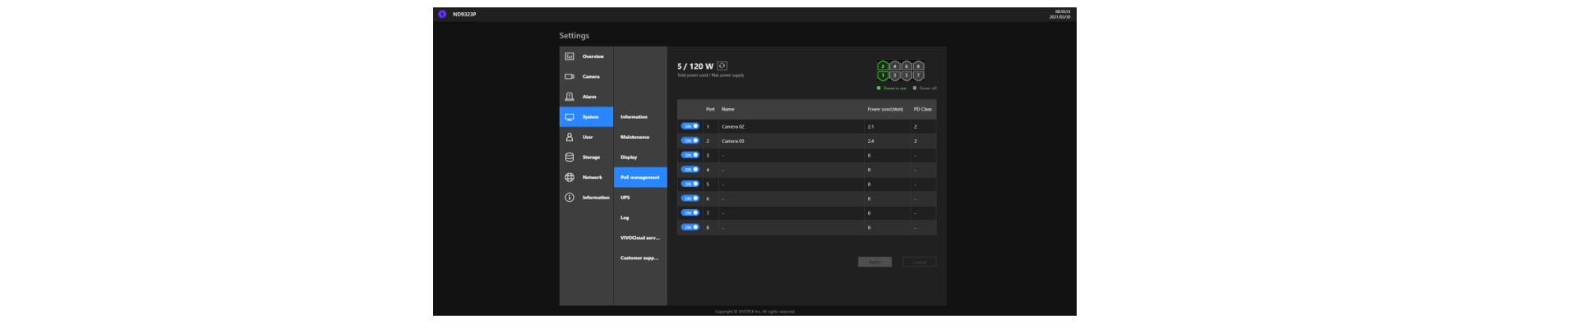Click the Apply button

[x=874, y=262]
